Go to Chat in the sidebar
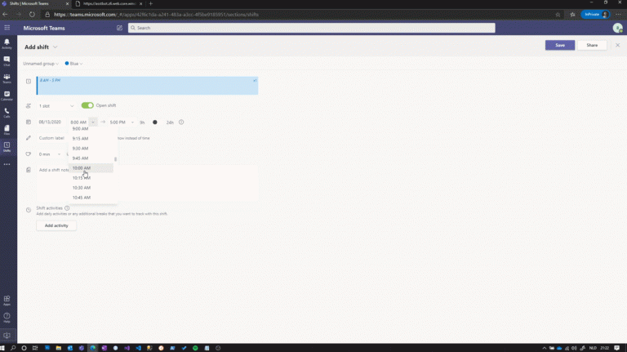This screenshot has width=627, height=352. point(7,60)
